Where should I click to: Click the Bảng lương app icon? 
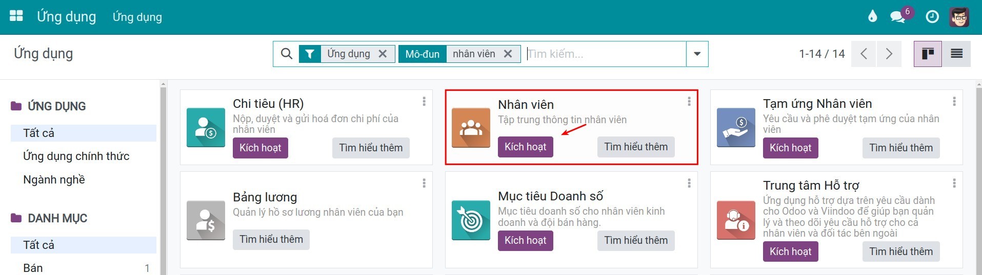(x=206, y=220)
